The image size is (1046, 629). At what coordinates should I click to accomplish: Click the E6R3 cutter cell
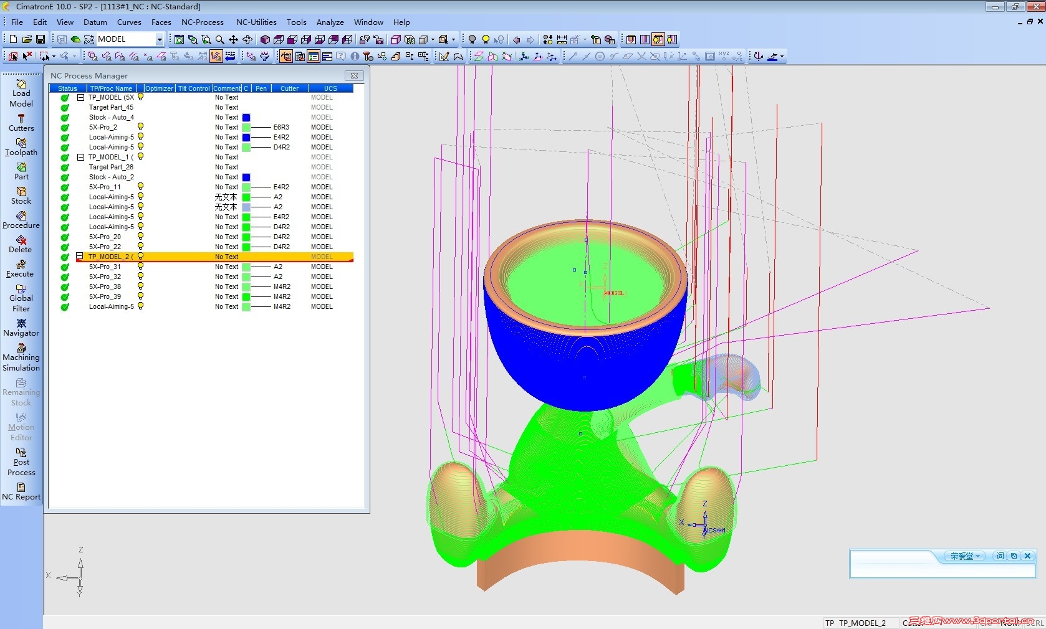(281, 127)
